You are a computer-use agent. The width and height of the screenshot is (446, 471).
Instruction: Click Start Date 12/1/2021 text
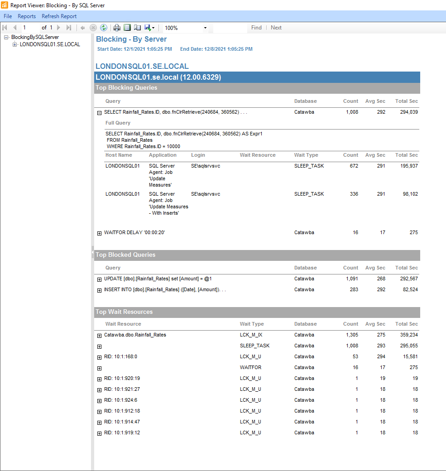[134, 49]
